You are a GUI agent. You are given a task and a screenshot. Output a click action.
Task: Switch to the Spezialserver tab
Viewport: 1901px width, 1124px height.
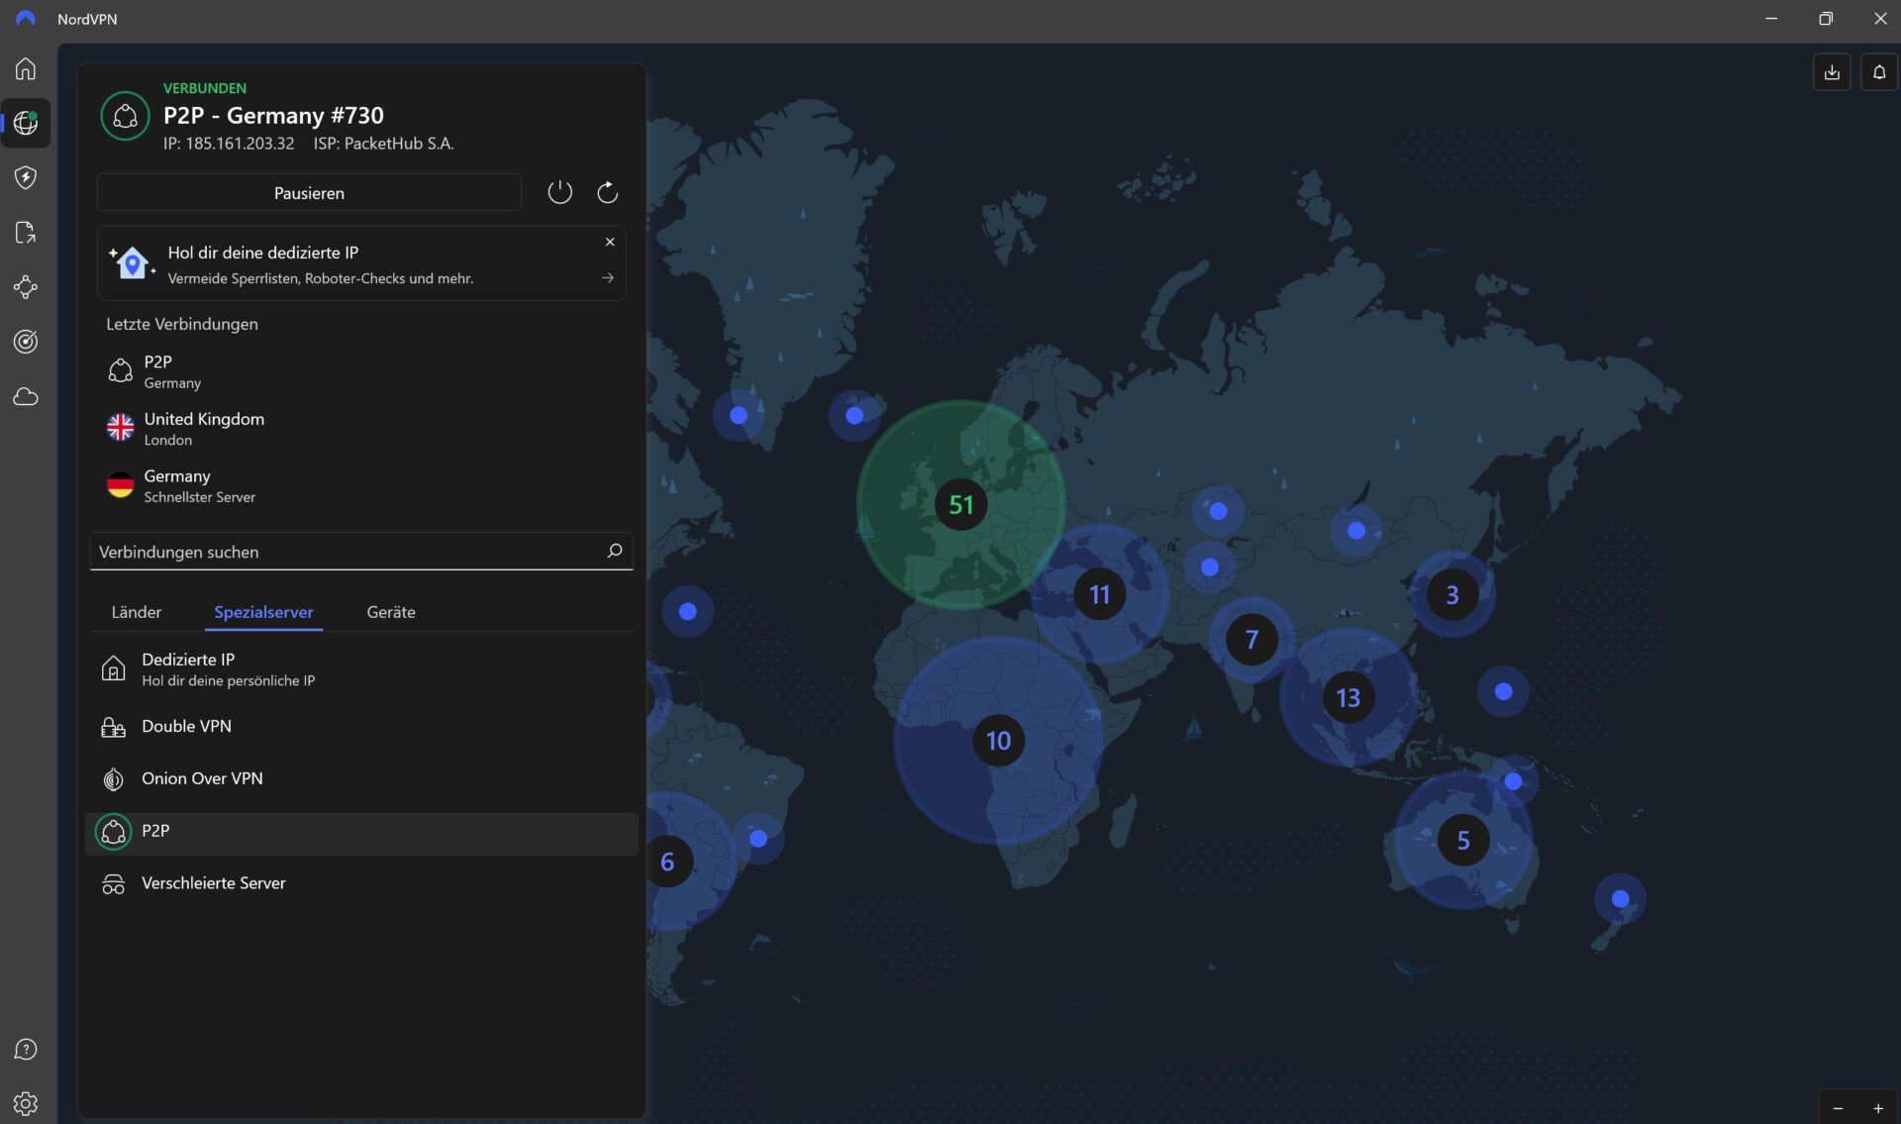(263, 612)
